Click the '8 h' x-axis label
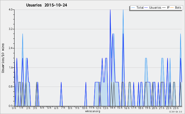Screen dimensions: 185x114 (70, 108)
